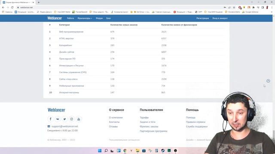This screenshot has width=275, height=154.
Task: Click the Weblancer logo in the footer
Action: [56, 110]
